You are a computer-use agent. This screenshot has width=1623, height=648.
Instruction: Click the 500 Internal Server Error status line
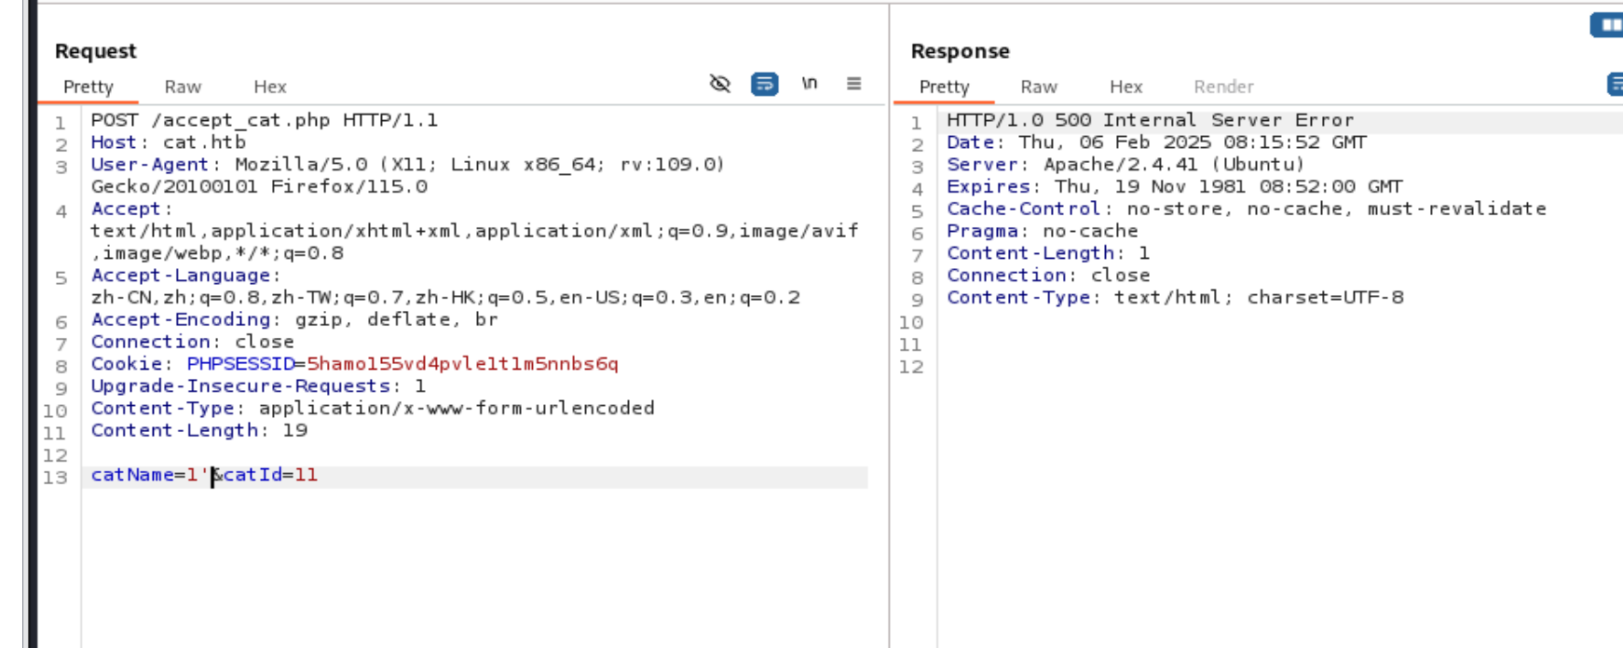coord(1150,120)
